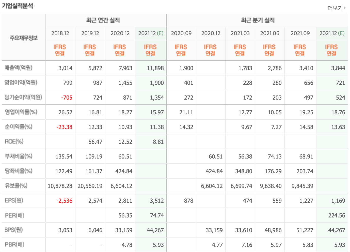Click the 1,227 quarterly EPS value
Screen dimensions: 350x252
(306, 201)
